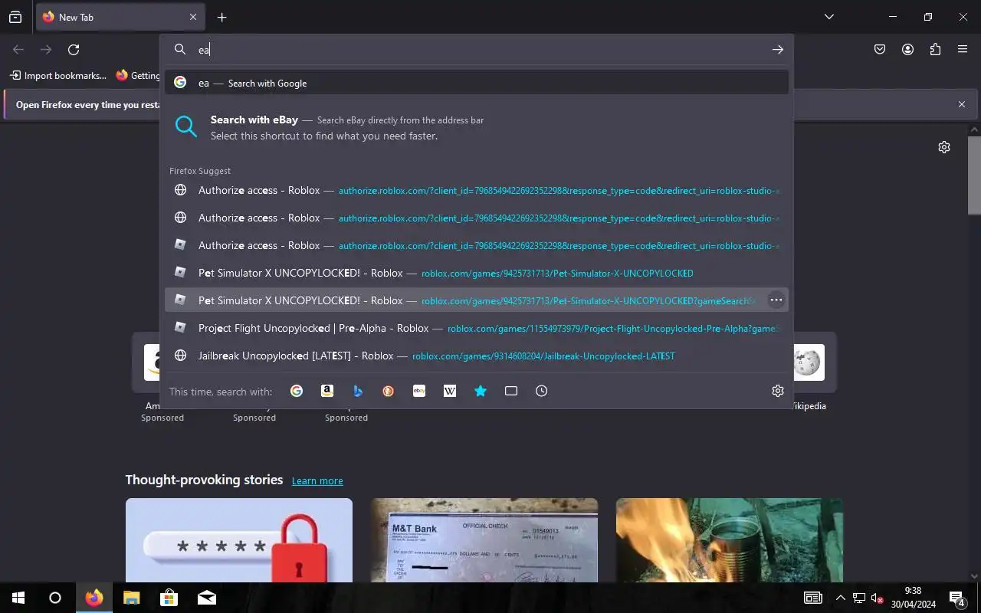Open Cortana search circle on taskbar
This screenshot has width=981, height=613.
(55, 598)
